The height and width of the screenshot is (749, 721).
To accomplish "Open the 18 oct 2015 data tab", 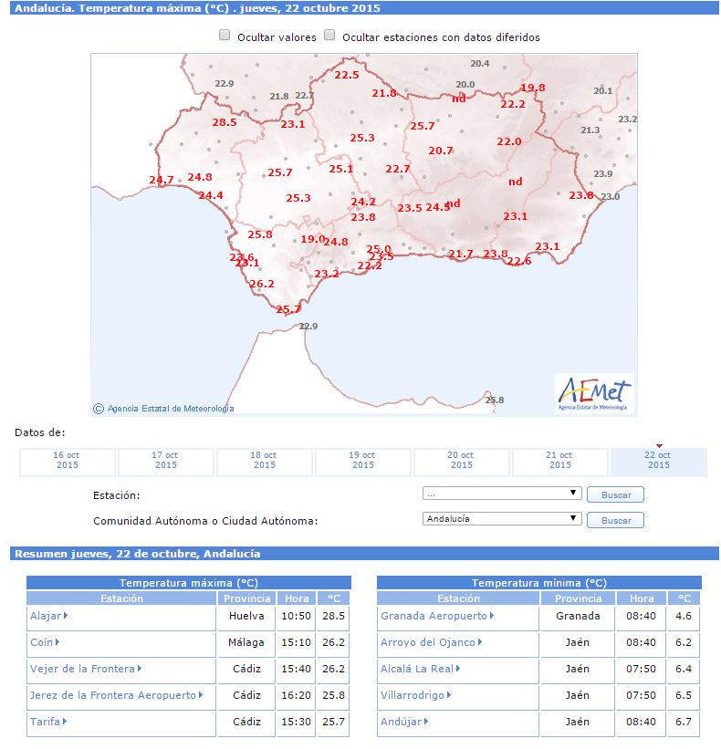I will [x=265, y=462].
